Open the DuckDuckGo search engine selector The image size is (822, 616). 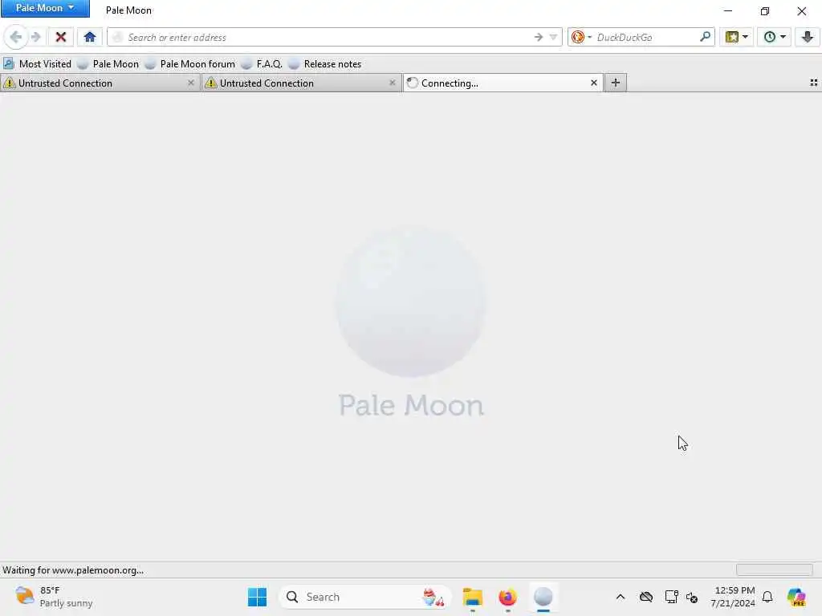click(581, 37)
